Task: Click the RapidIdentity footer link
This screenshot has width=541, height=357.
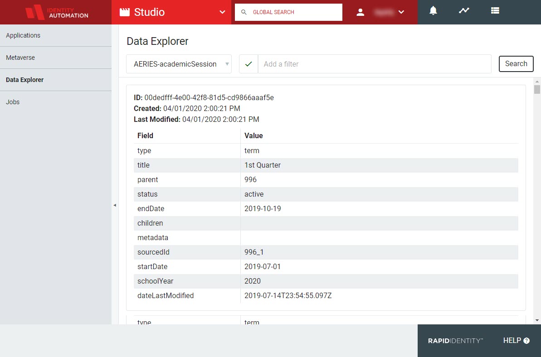Action: [455, 341]
